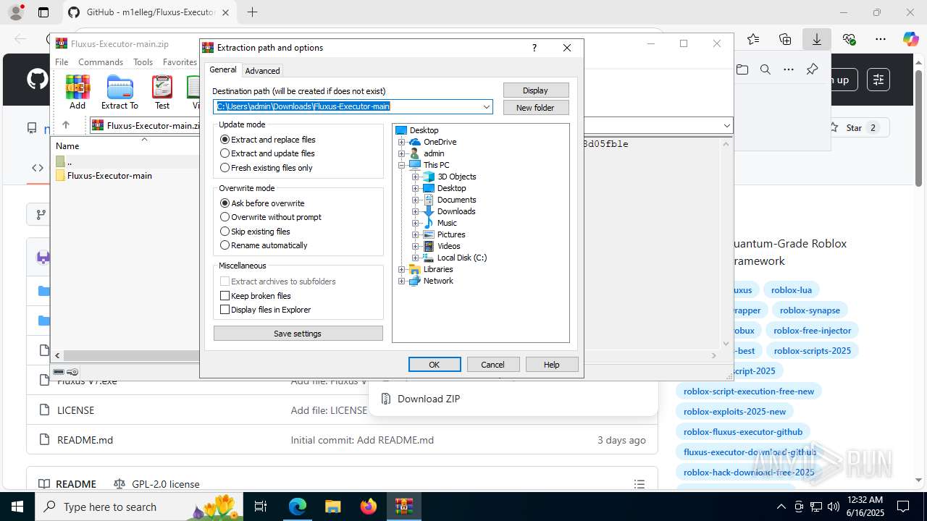Select Fresh existing files only
This screenshot has width=927, height=521.
point(267,168)
